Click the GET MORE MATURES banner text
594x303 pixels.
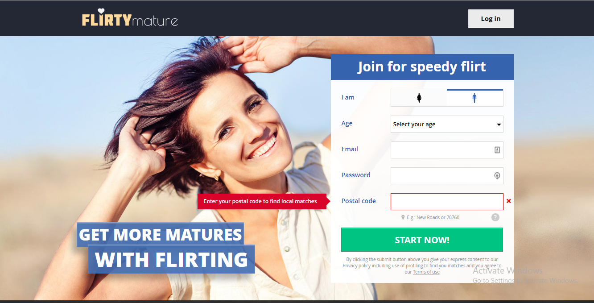point(161,235)
